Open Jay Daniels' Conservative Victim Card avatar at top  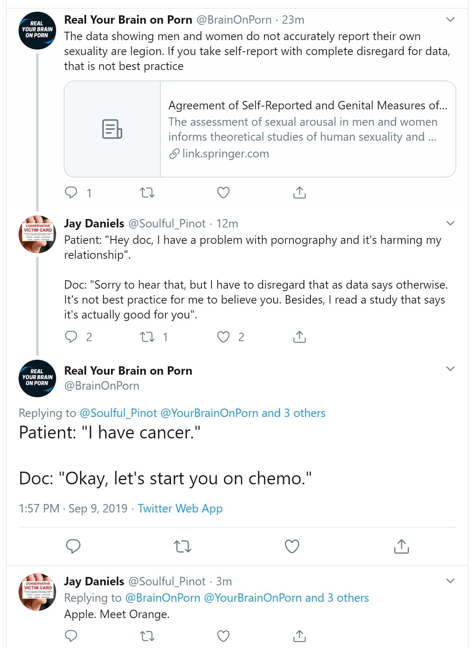(37, 234)
